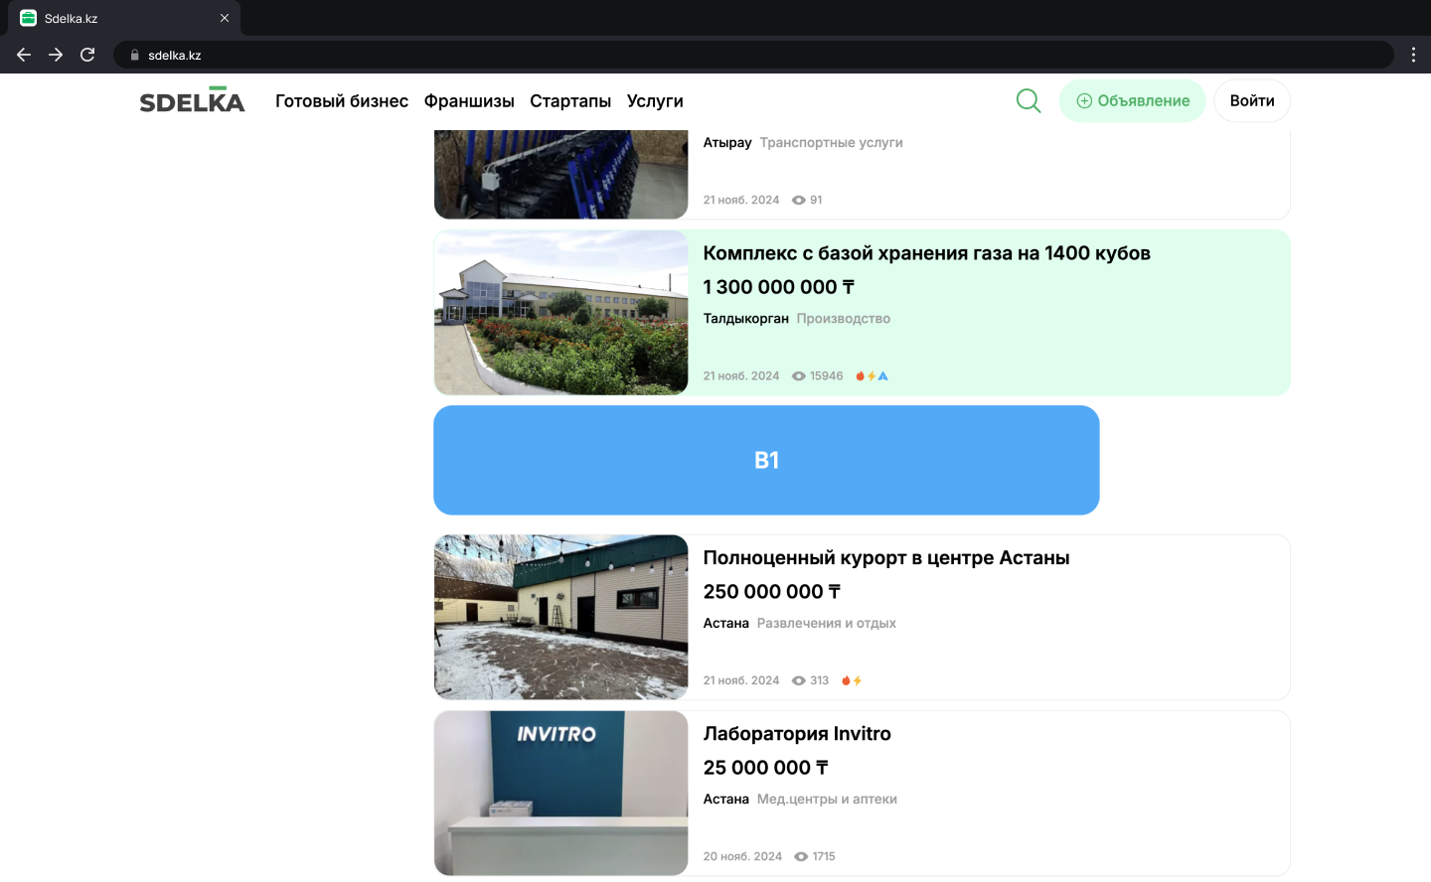This screenshot has height=882, width=1431.
Task: Click the blue B1 banner
Action: [x=766, y=460]
